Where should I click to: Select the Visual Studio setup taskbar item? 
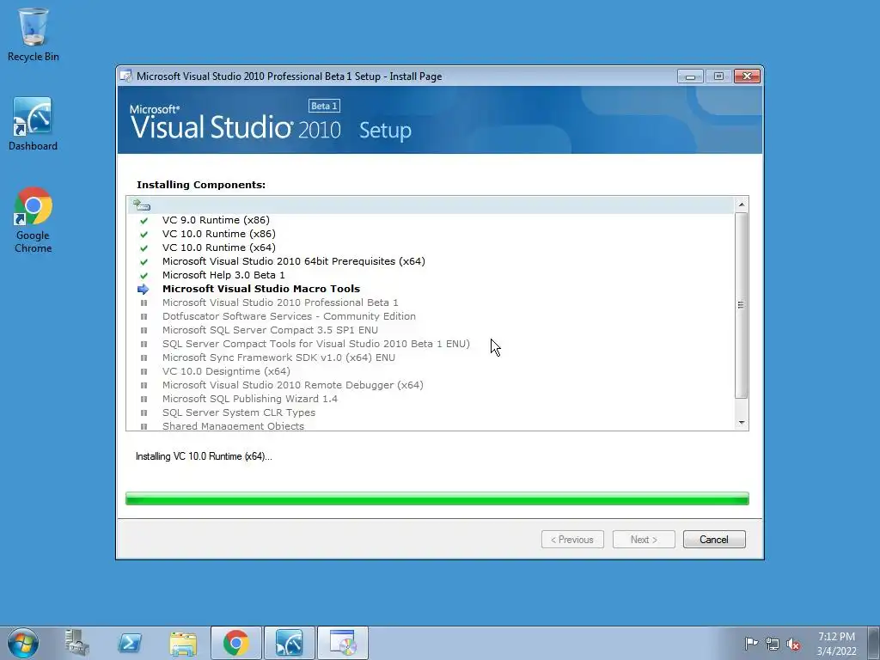[x=343, y=643]
